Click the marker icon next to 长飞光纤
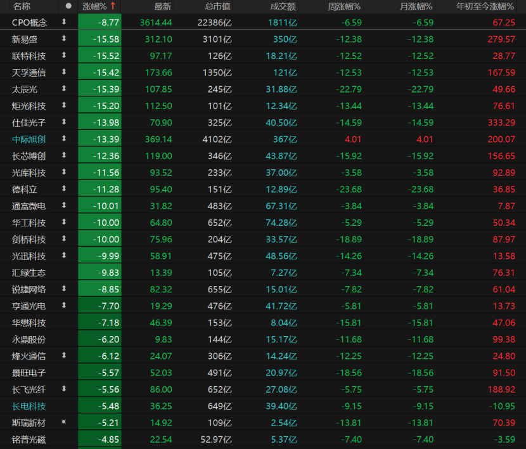This screenshot has height=449, width=526. (x=63, y=388)
